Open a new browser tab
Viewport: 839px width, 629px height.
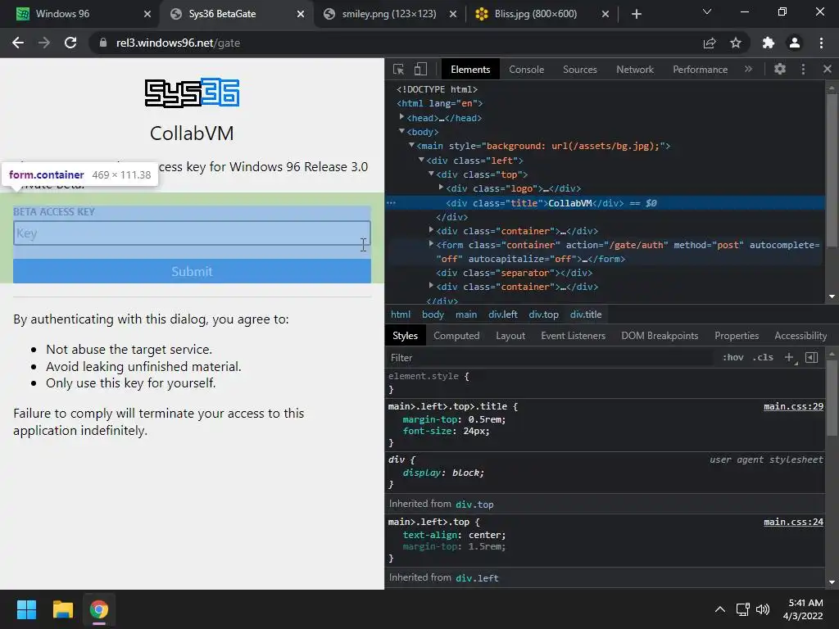coord(636,14)
